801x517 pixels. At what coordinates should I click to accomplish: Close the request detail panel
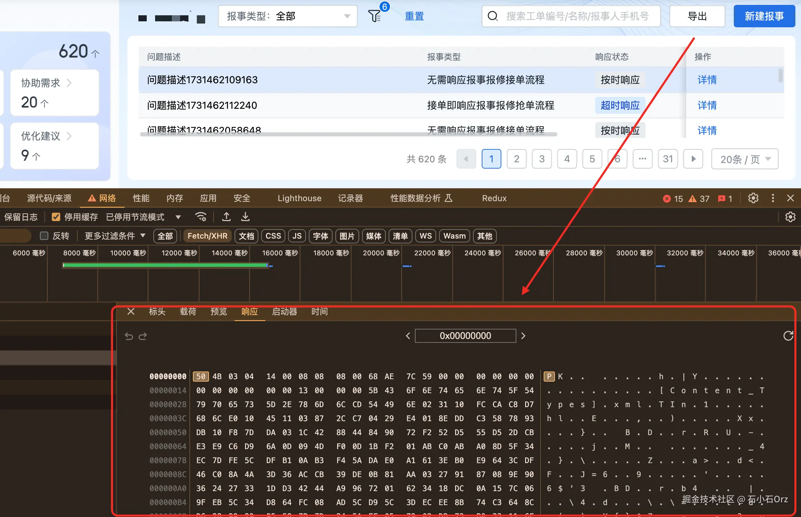point(131,311)
